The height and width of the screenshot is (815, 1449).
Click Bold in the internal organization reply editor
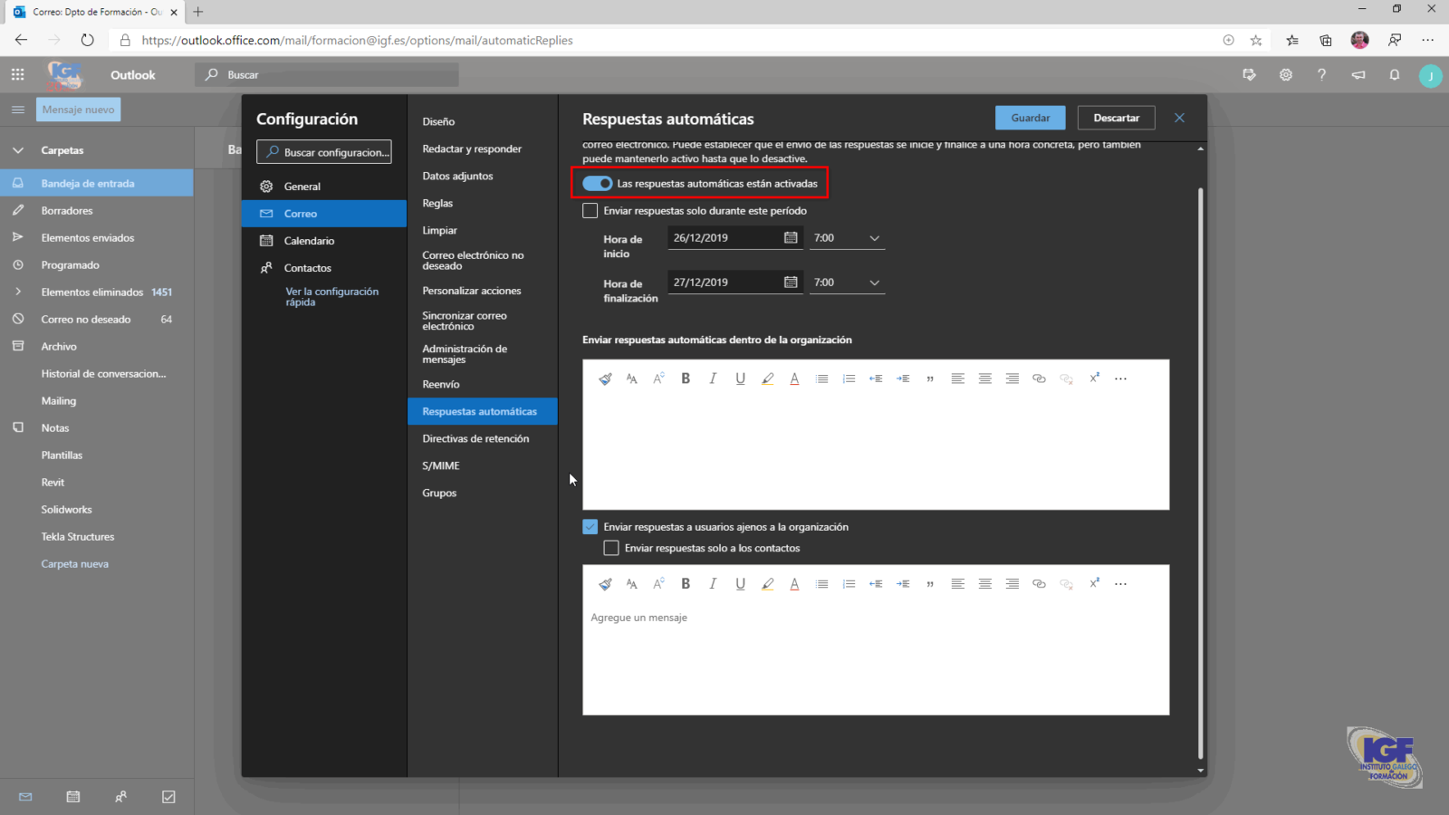tap(686, 379)
